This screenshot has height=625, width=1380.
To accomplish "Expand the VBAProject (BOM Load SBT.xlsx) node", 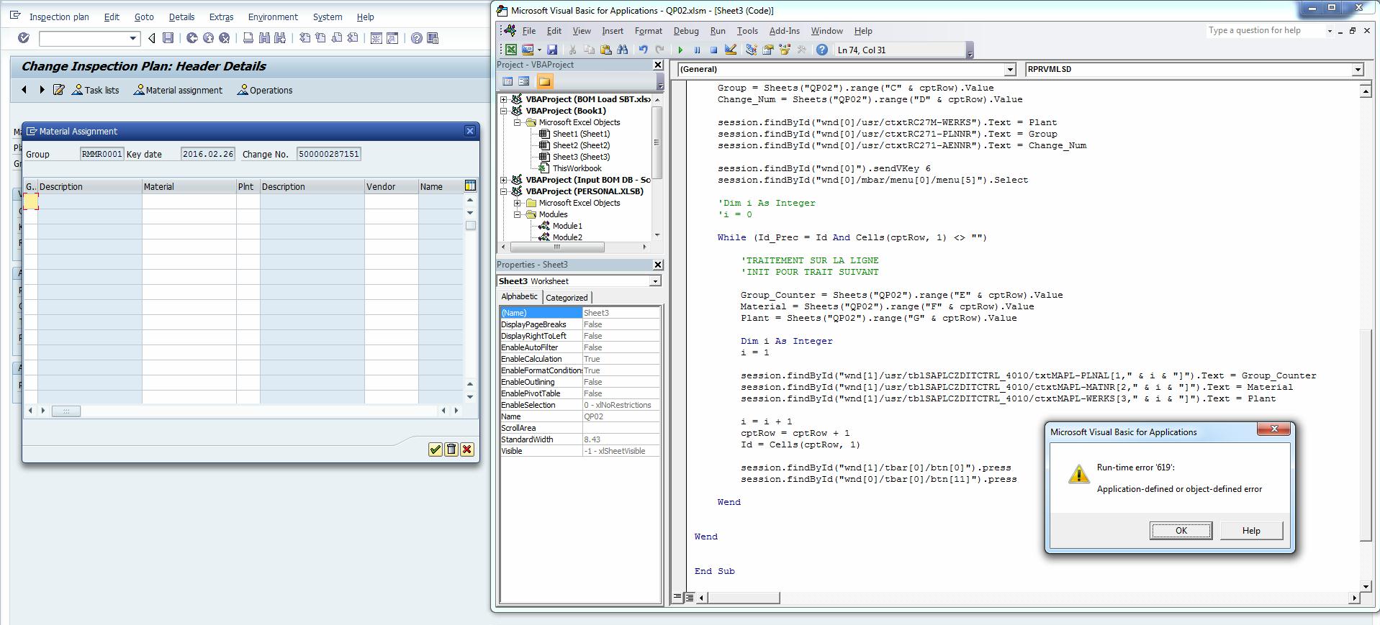I will 504,99.
